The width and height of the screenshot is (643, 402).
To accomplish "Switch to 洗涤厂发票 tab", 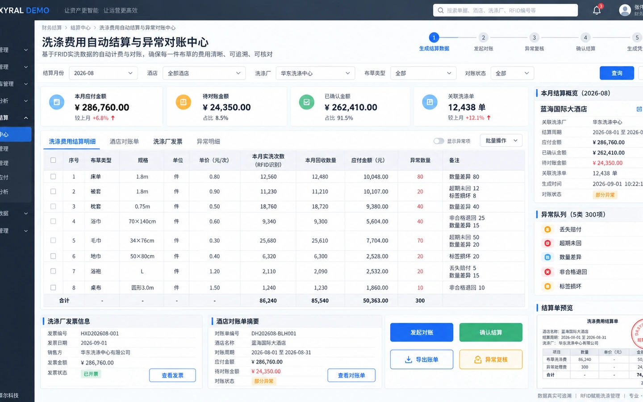I will (168, 142).
